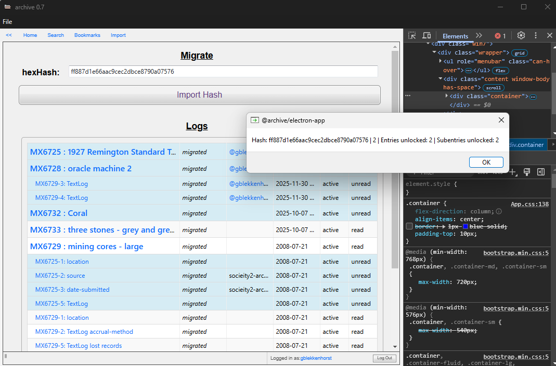Image resolution: width=556 pixels, height=366 pixels.
Task: Toggle the device emulation toolbar
Action: coord(426,35)
